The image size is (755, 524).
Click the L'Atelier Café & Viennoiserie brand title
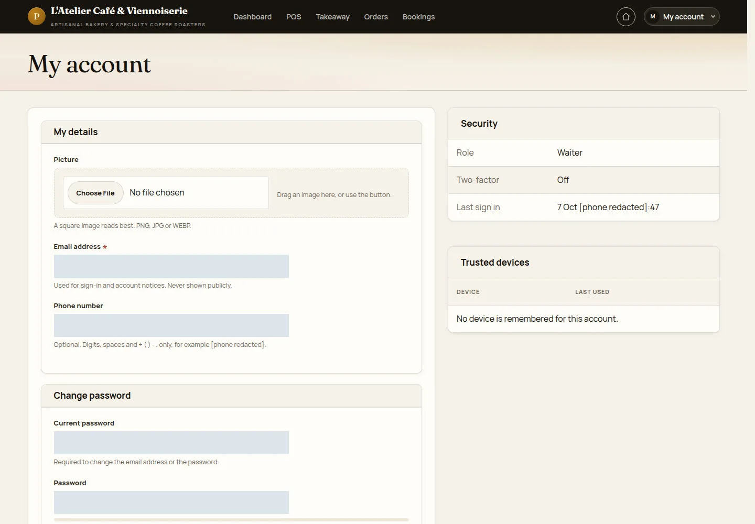point(119,11)
